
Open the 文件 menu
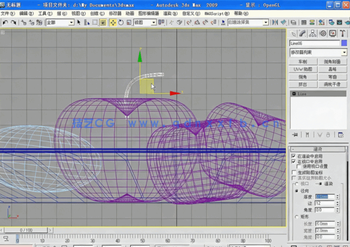[x=7, y=14]
